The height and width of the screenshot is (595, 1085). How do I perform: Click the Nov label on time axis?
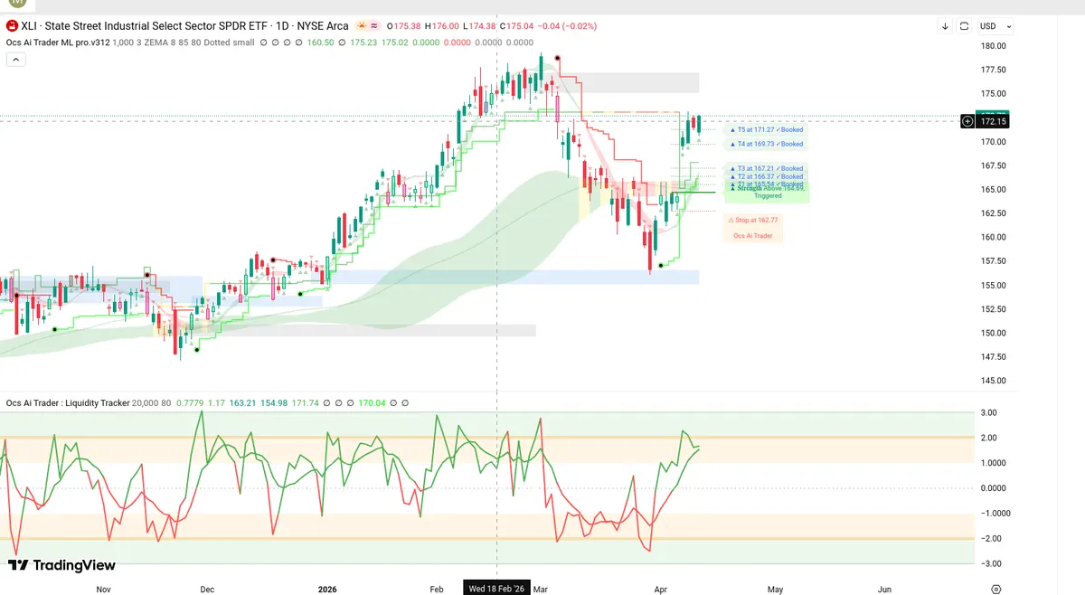tap(103, 589)
